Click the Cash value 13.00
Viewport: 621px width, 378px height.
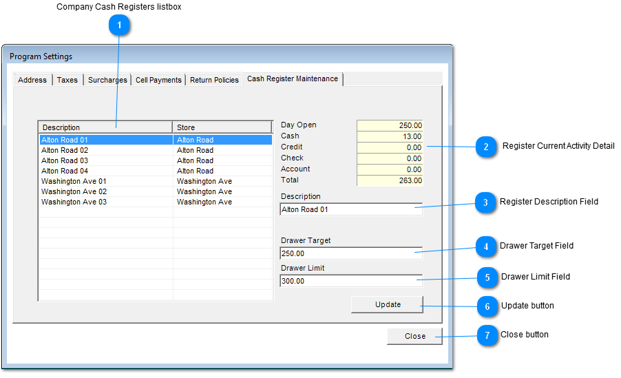(x=390, y=136)
